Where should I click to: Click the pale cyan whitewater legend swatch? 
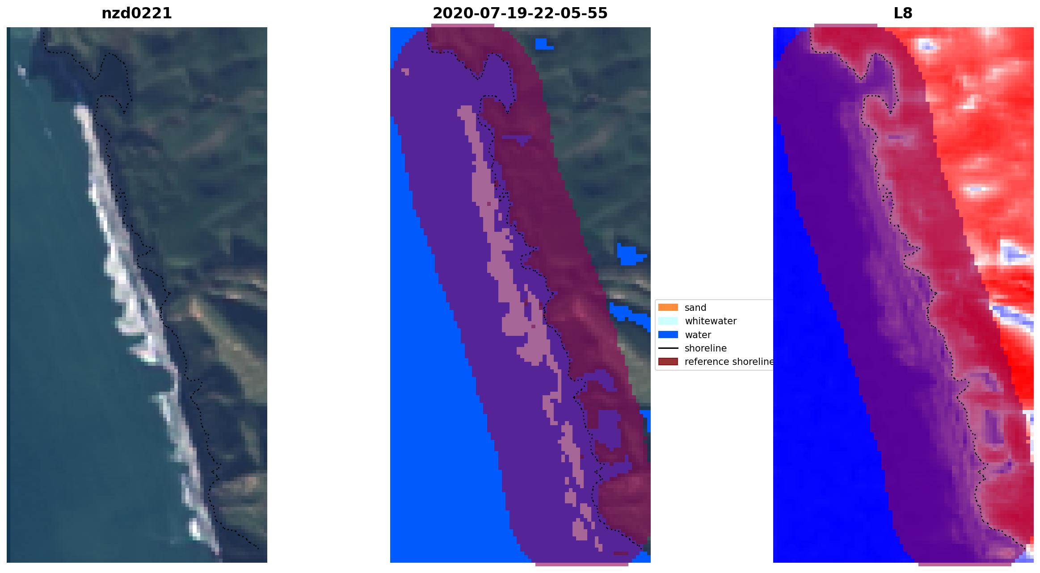668,321
